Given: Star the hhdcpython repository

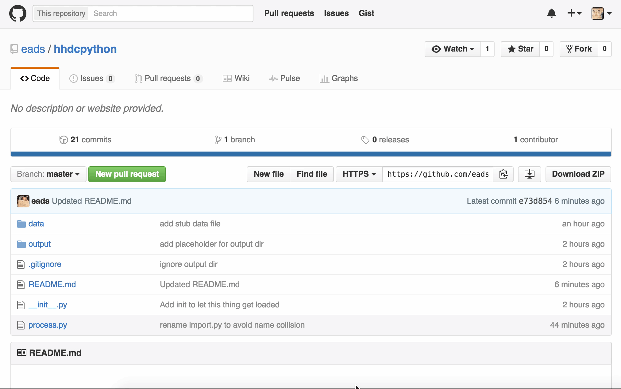Looking at the screenshot, I should click(x=520, y=49).
